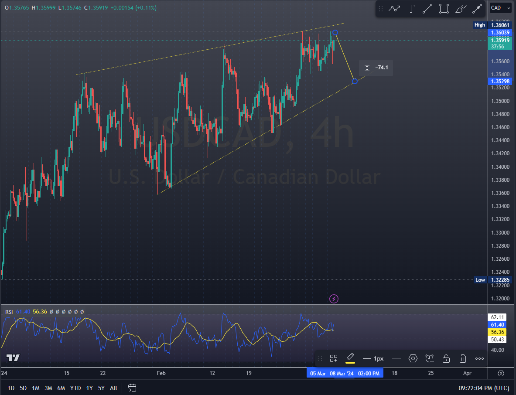Lock the selected drawing
The height and width of the screenshot is (395, 516).
click(446, 358)
